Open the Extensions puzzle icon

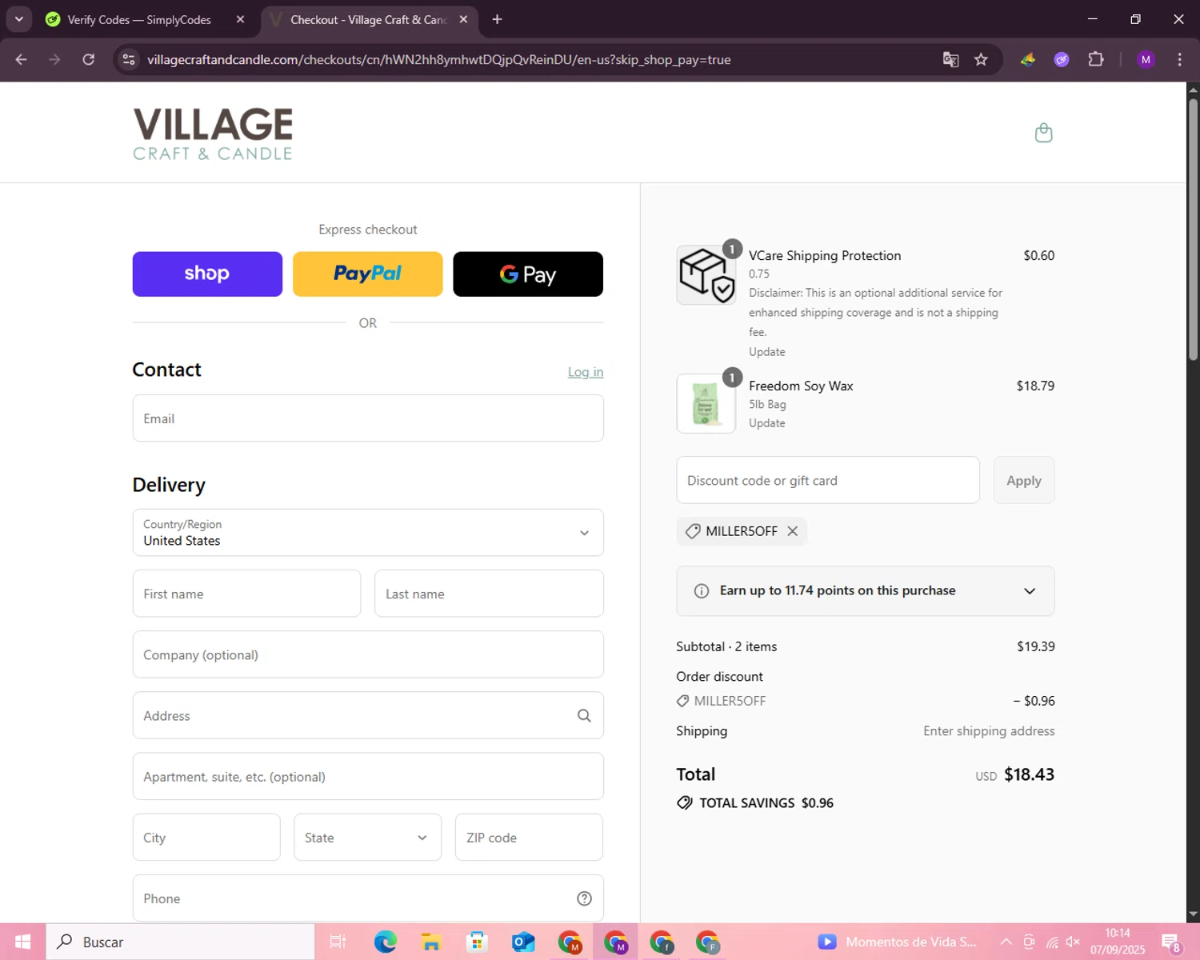pyautogui.click(x=1096, y=59)
